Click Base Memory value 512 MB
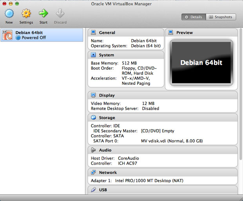The width and height of the screenshot is (243, 201). click(129, 63)
